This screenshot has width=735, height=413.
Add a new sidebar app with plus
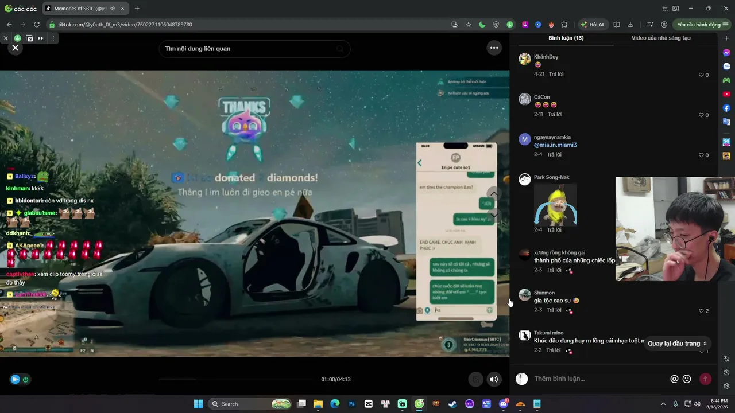point(726,38)
